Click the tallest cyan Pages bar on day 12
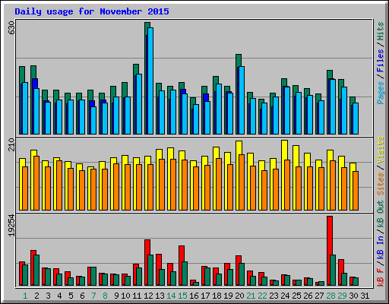 [150, 81]
